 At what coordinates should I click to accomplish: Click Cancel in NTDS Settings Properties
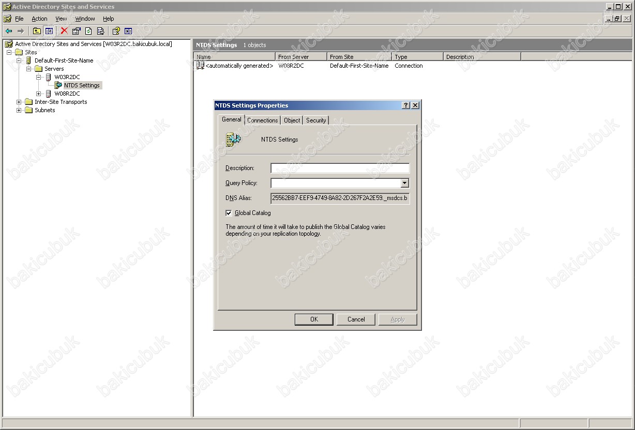[x=356, y=319]
